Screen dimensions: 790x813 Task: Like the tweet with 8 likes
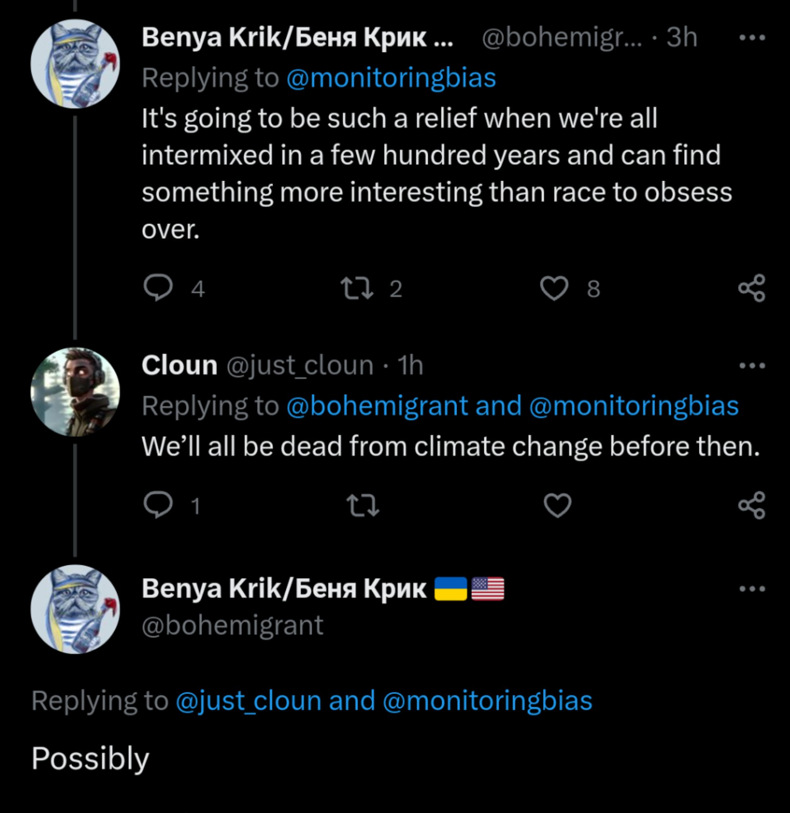[x=554, y=288]
